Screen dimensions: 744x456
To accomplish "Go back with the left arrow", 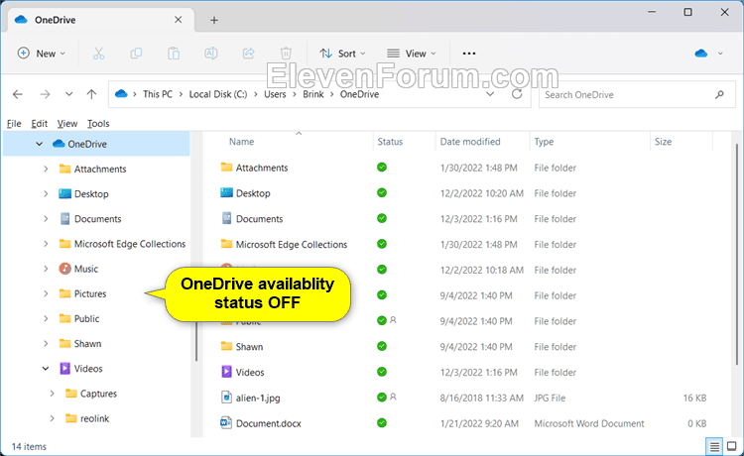I will pos(18,94).
